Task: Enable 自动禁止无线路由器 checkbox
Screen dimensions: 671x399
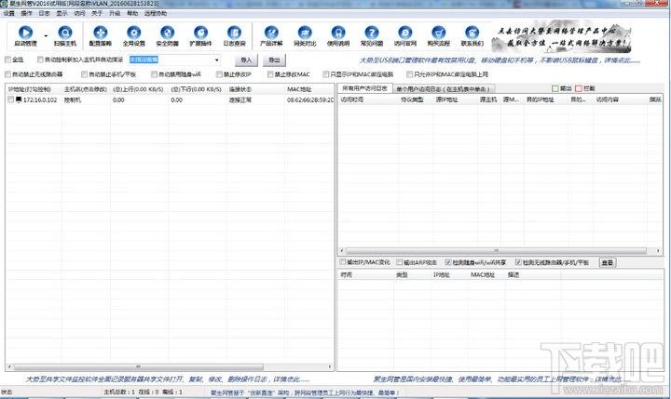Action: [x=7, y=74]
